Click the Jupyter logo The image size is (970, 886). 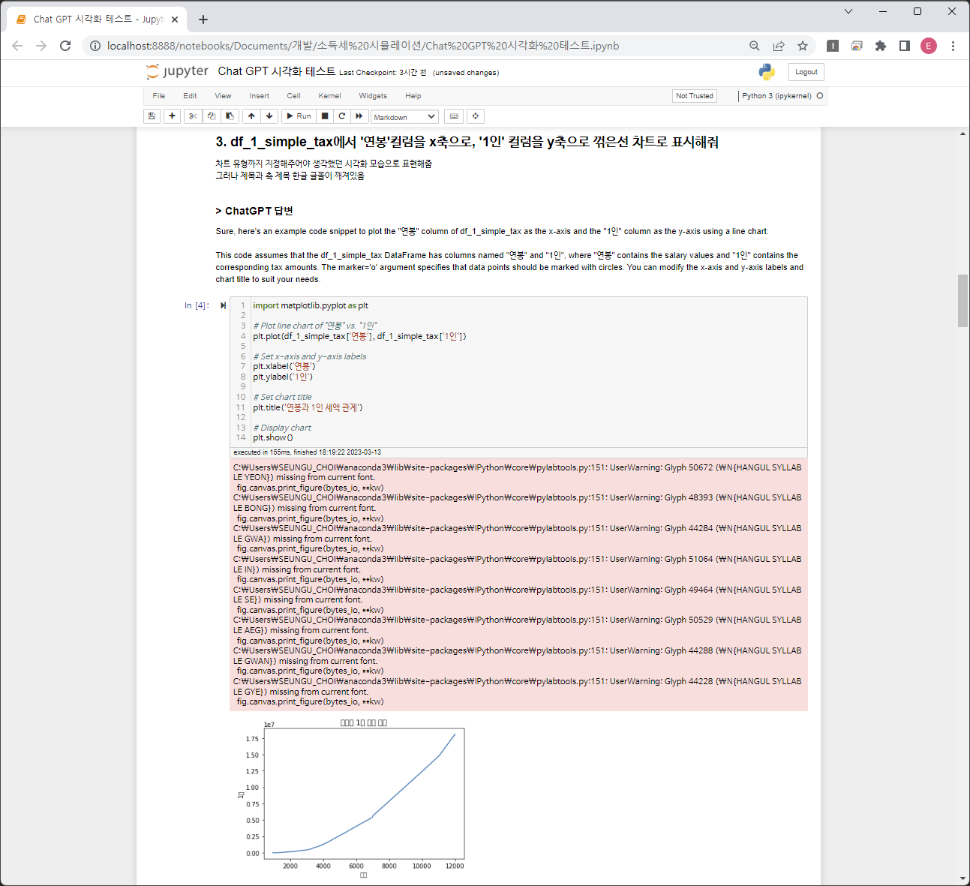[x=178, y=71]
